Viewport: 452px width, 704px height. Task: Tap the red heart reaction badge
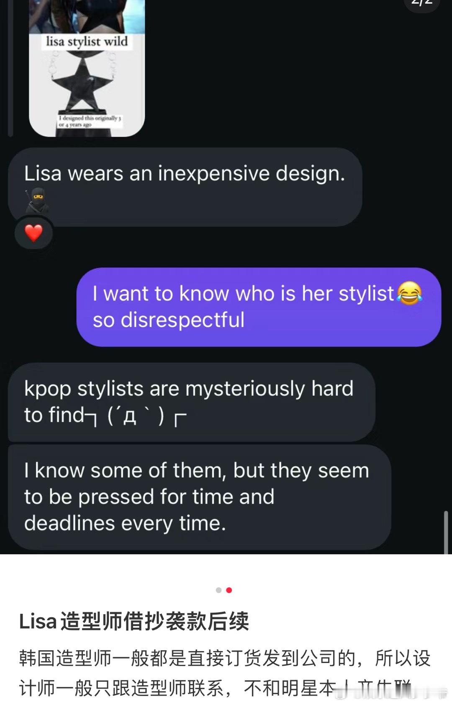click(34, 233)
